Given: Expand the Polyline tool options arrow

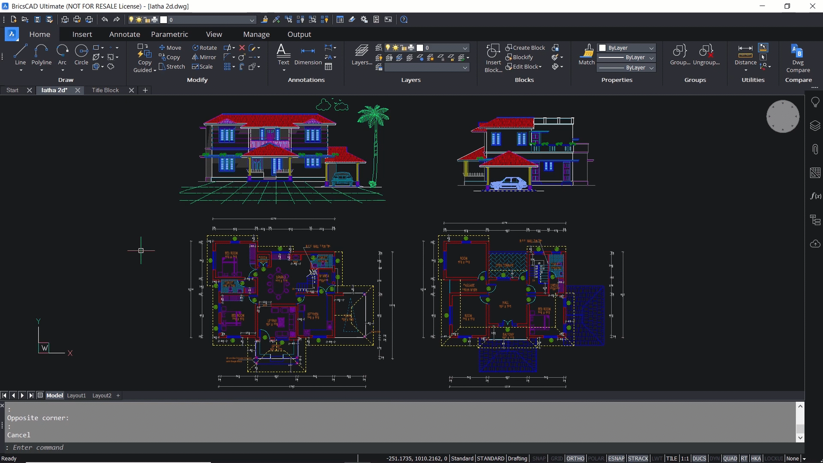Looking at the screenshot, I should point(42,70).
